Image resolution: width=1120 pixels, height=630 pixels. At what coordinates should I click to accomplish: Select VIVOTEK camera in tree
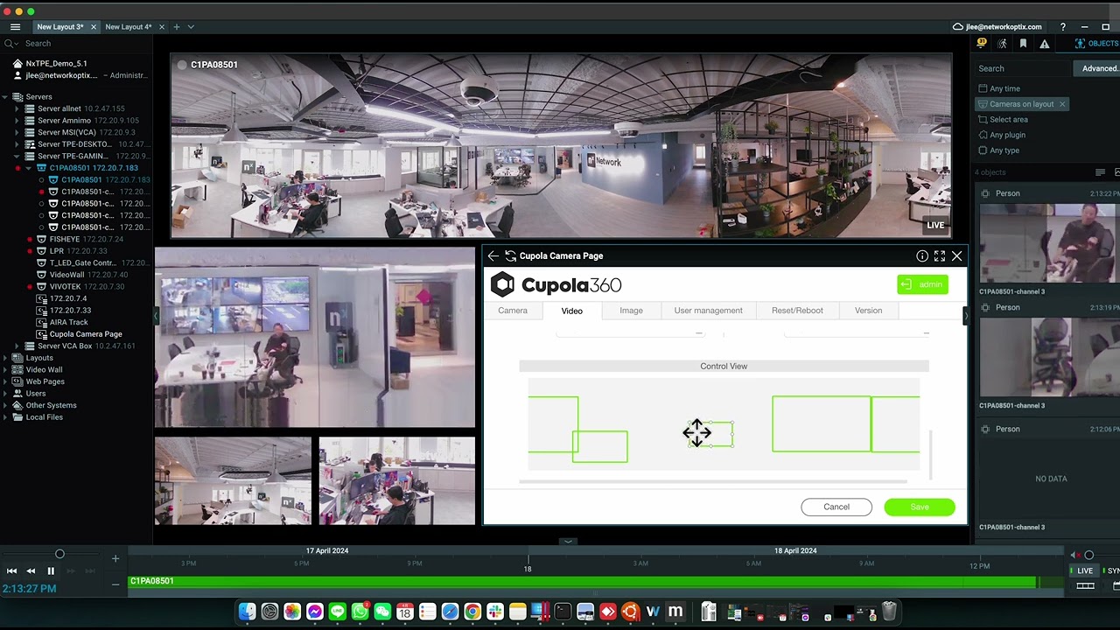click(65, 286)
